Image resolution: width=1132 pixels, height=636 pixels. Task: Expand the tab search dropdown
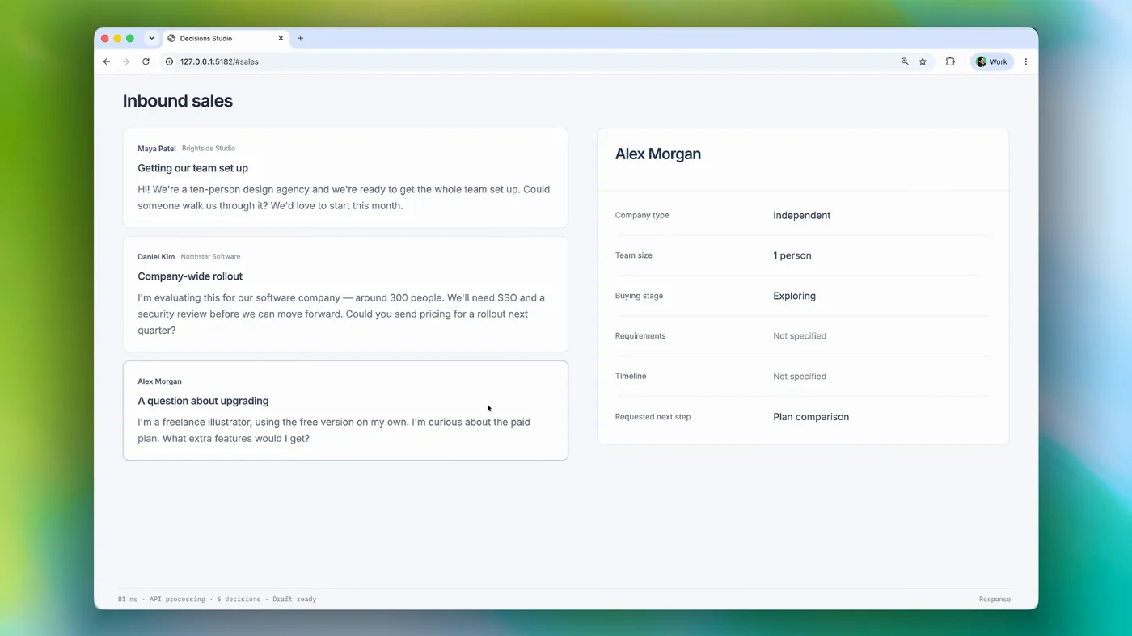(151, 38)
